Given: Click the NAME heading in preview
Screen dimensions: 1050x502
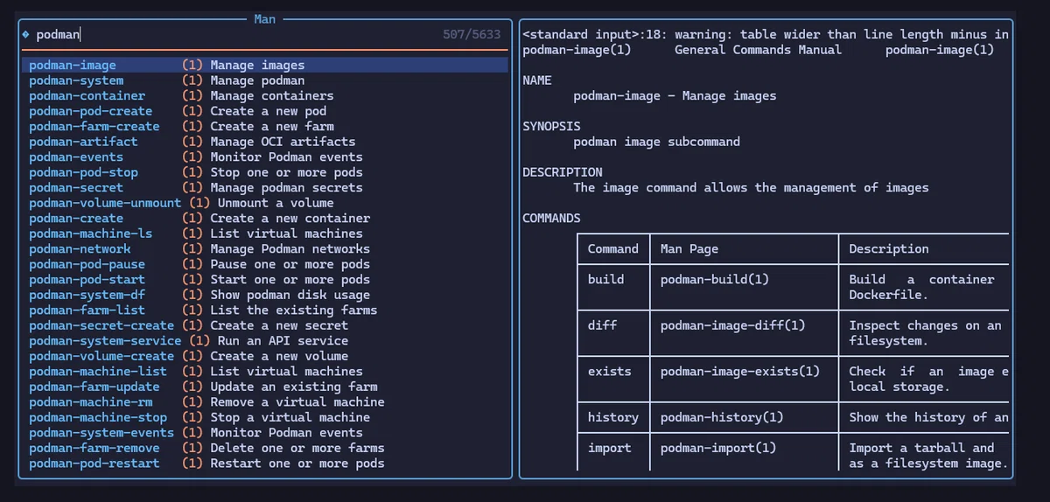Looking at the screenshot, I should (537, 80).
